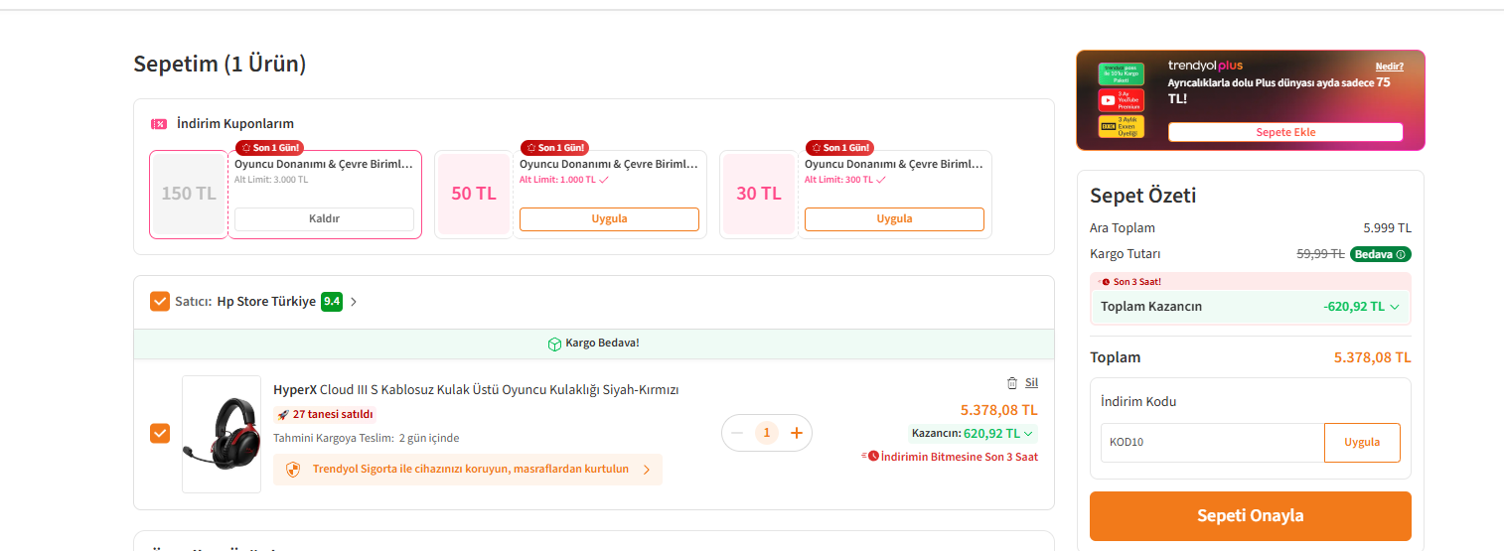
Task: Click the Ara Toplam 5.999 TL value
Action: pyautogui.click(x=1387, y=228)
